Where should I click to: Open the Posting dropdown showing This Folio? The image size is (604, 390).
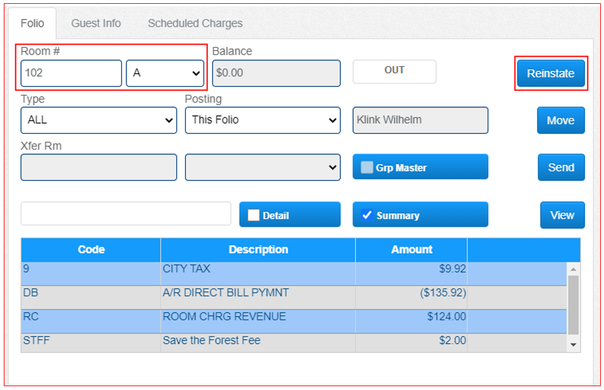(262, 120)
